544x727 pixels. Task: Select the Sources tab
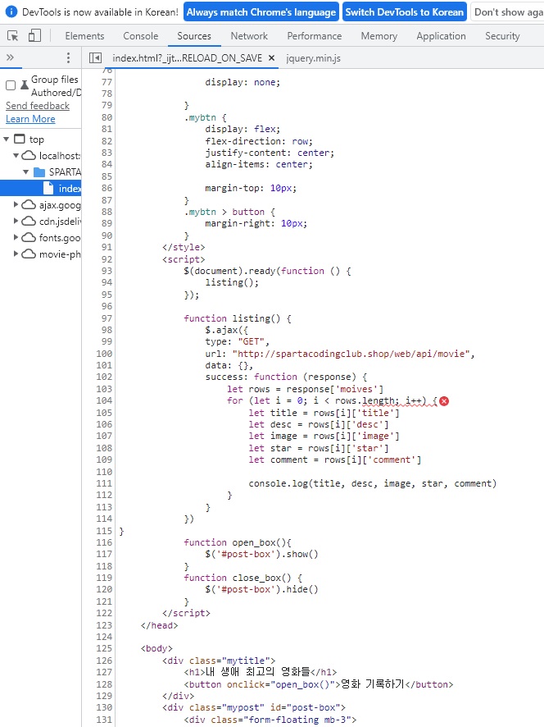(194, 36)
